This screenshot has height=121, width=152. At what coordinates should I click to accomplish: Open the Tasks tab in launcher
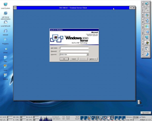(x=142, y=4)
